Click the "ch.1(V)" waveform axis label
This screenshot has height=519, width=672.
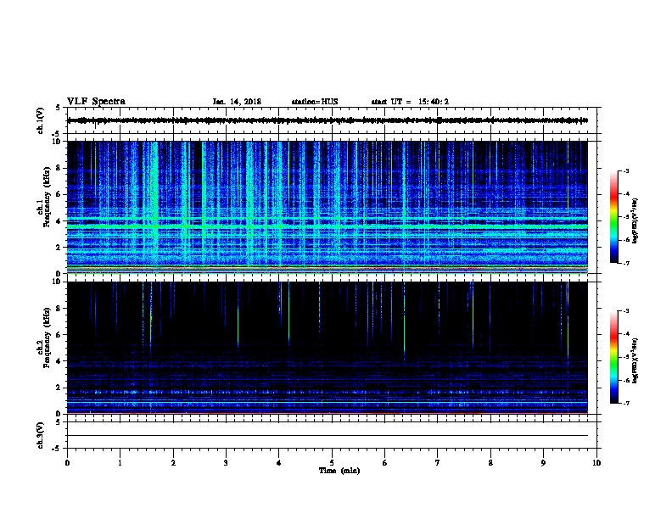[x=41, y=120]
